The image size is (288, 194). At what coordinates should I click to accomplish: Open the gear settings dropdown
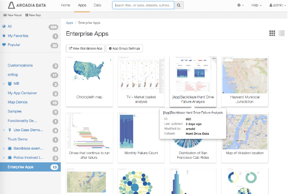coord(240,5)
